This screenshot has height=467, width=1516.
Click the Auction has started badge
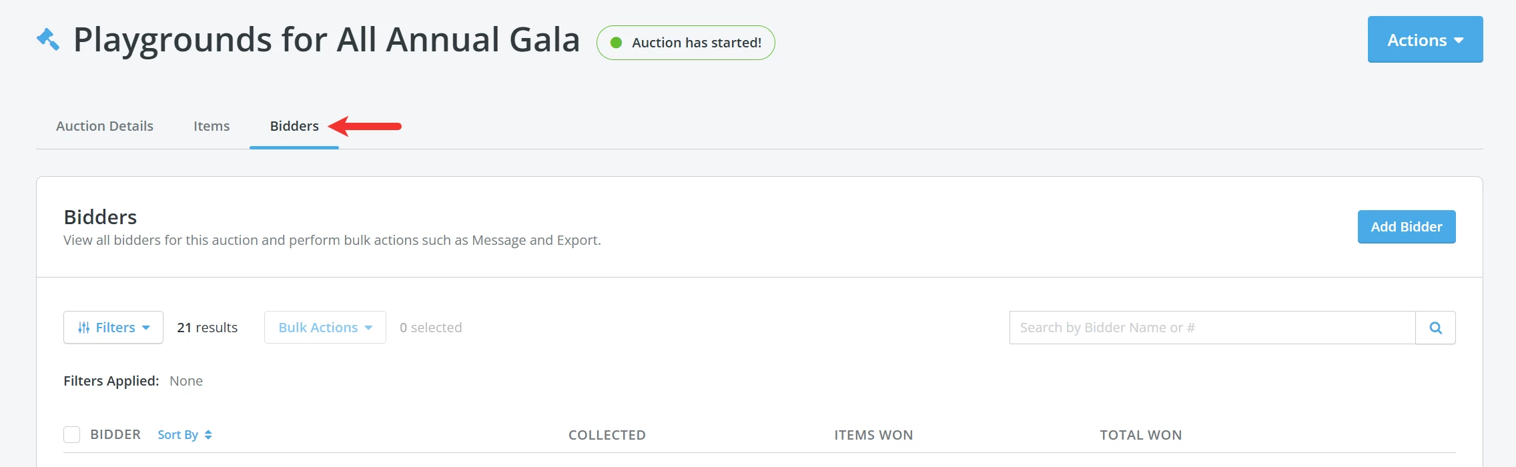[686, 42]
